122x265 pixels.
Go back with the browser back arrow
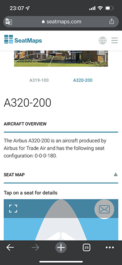pos(10,247)
